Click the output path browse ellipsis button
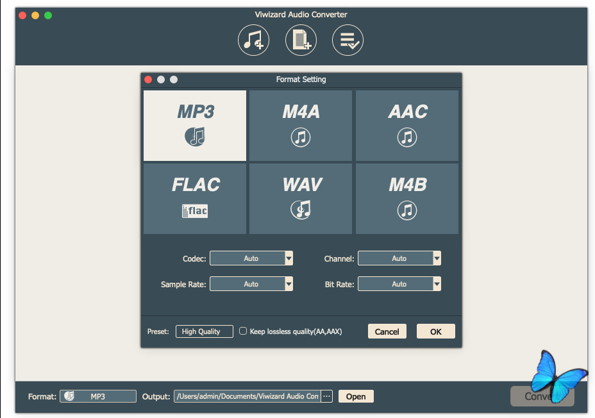 (x=327, y=396)
